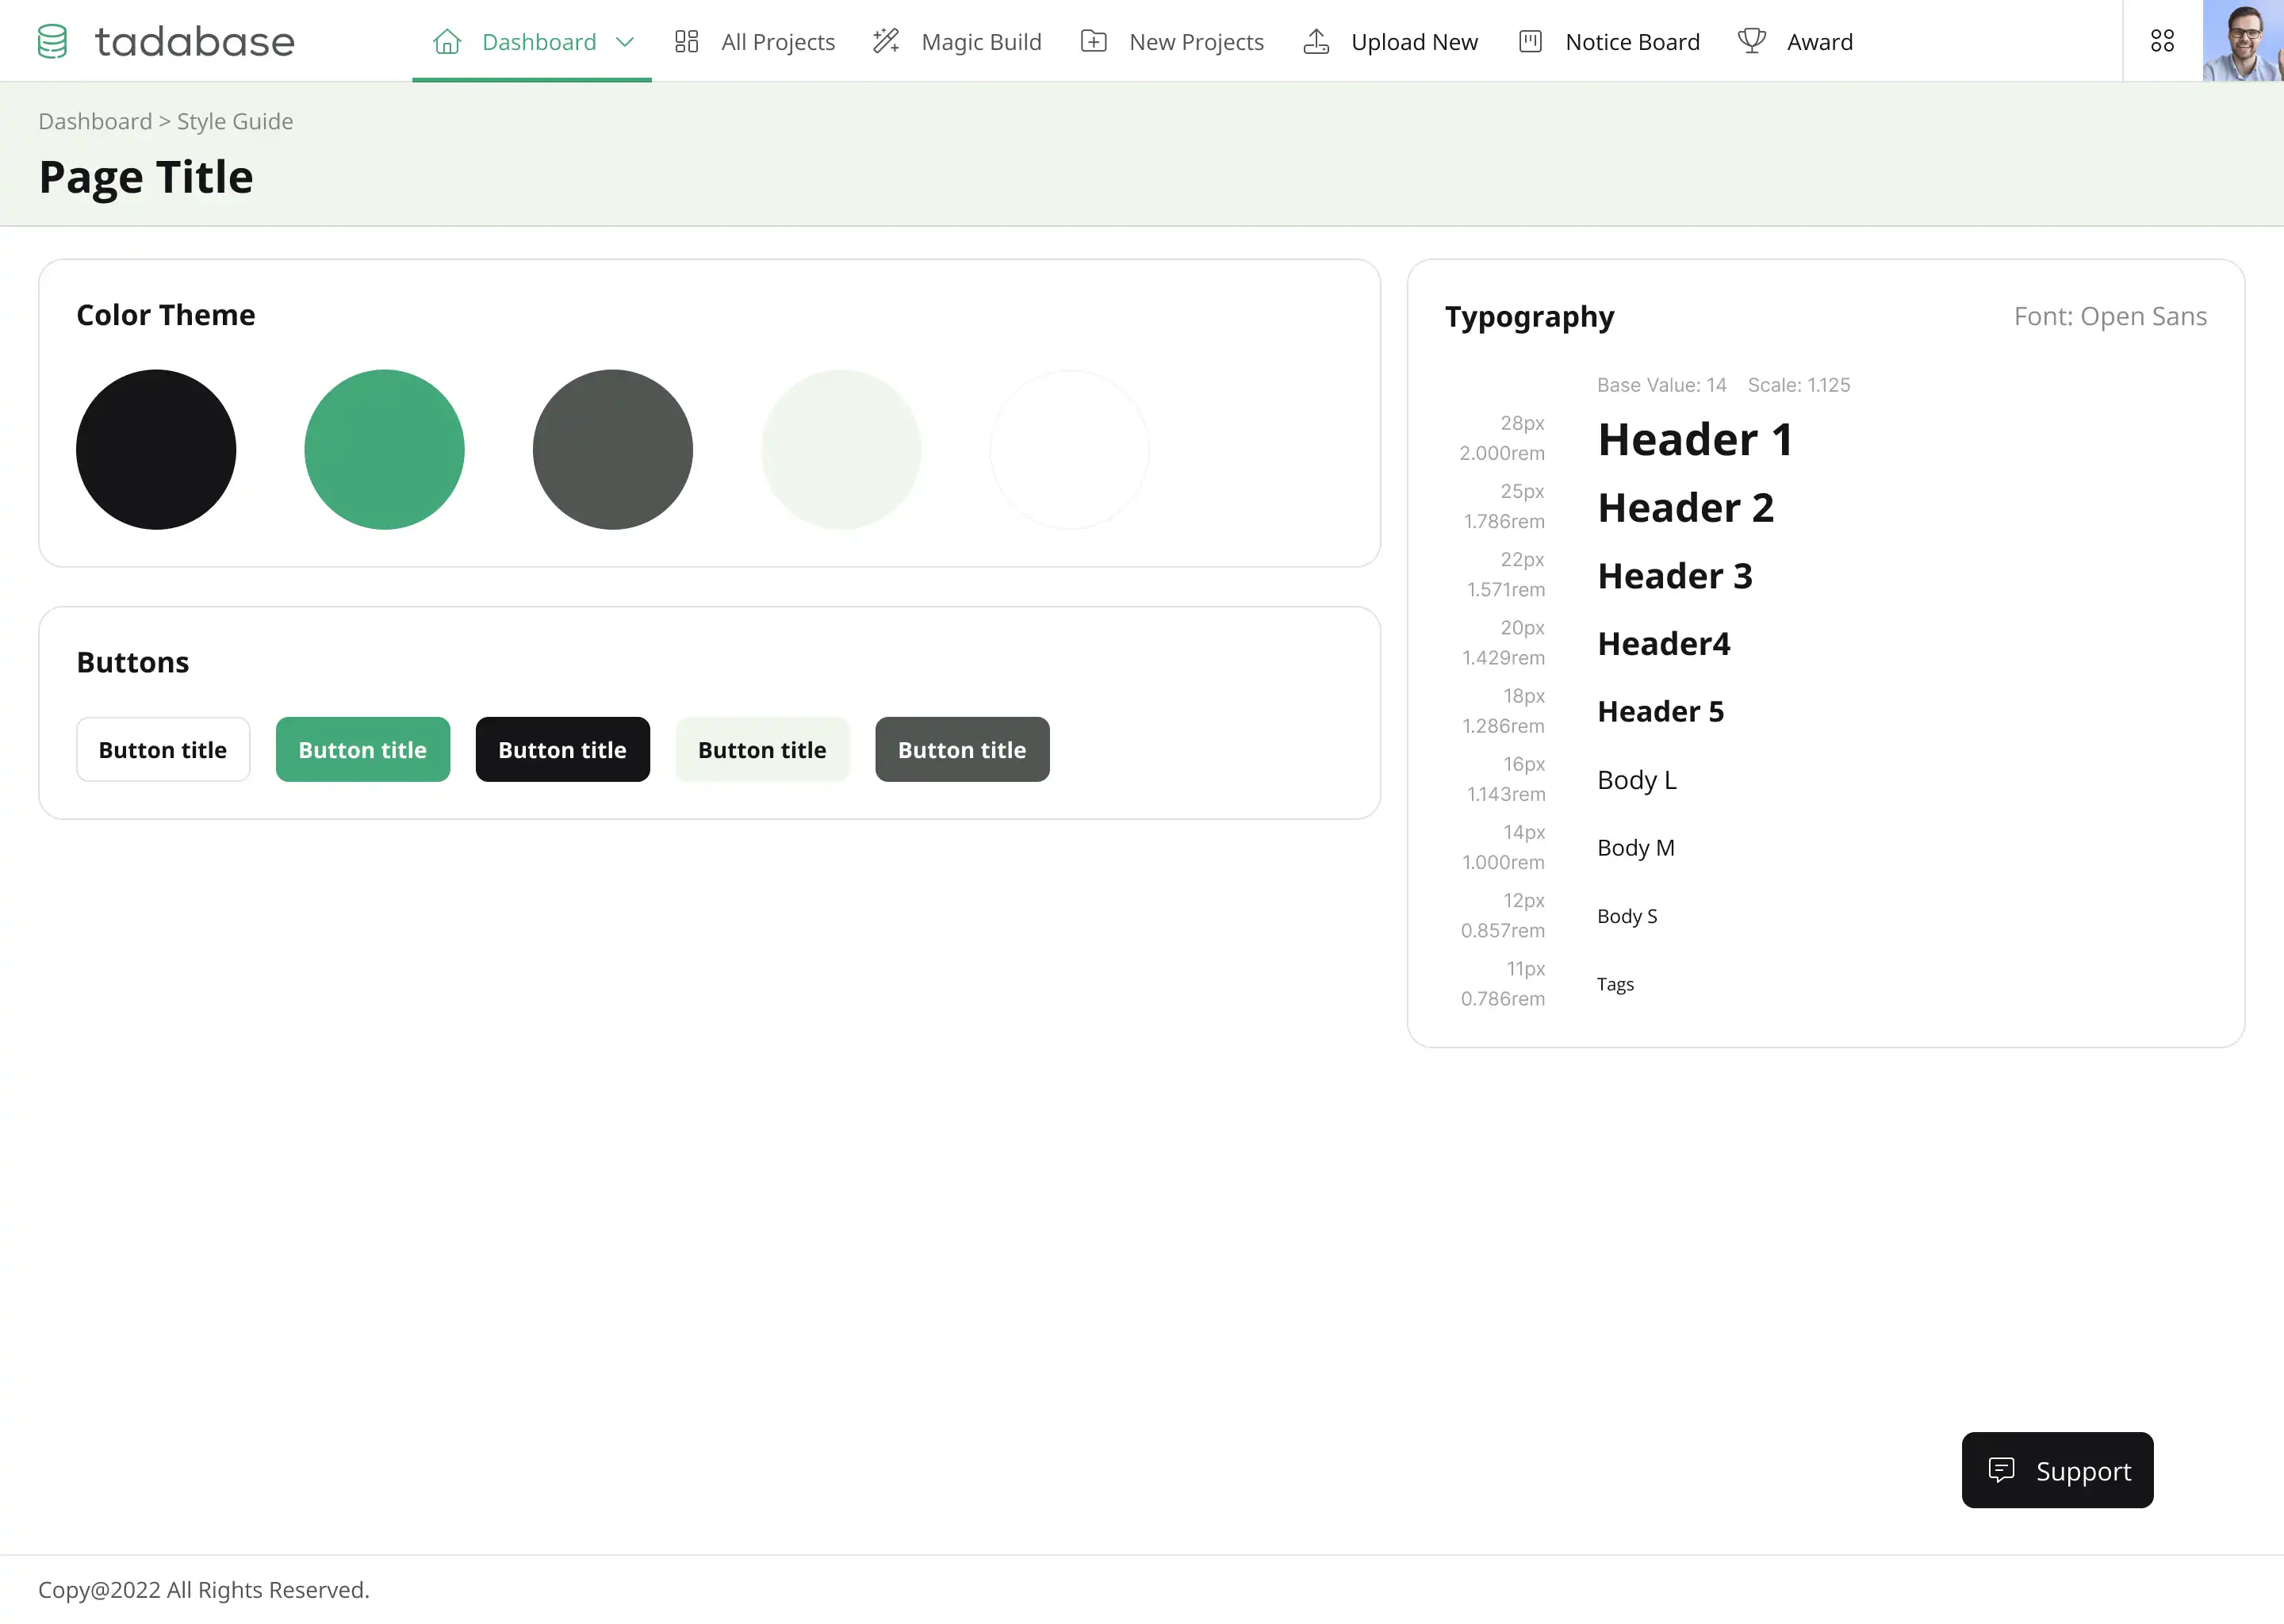Click the tadabase database logo icon
The image size is (2284, 1624).
pos(52,41)
